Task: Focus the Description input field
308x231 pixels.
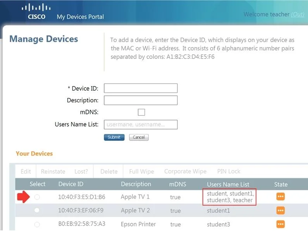Action: (141, 100)
